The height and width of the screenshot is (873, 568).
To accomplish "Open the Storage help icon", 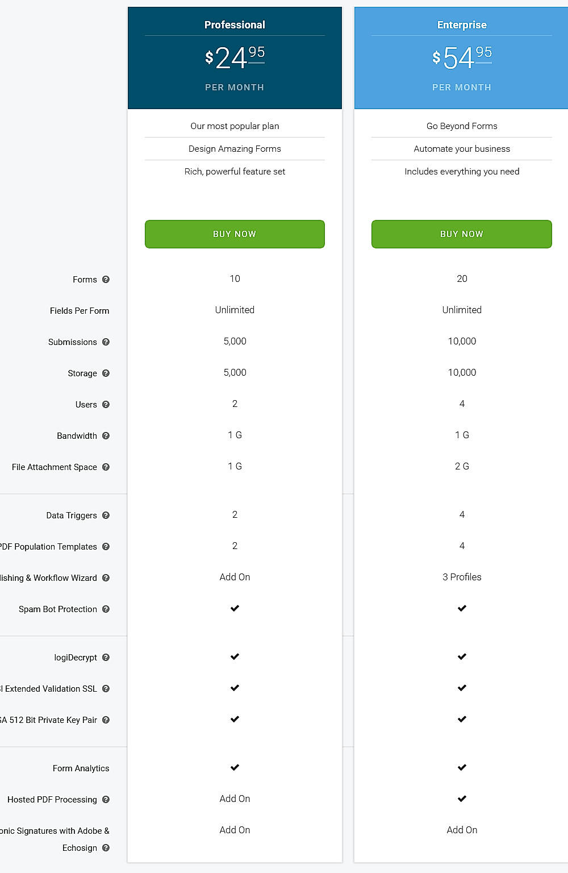I will pos(106,373).
